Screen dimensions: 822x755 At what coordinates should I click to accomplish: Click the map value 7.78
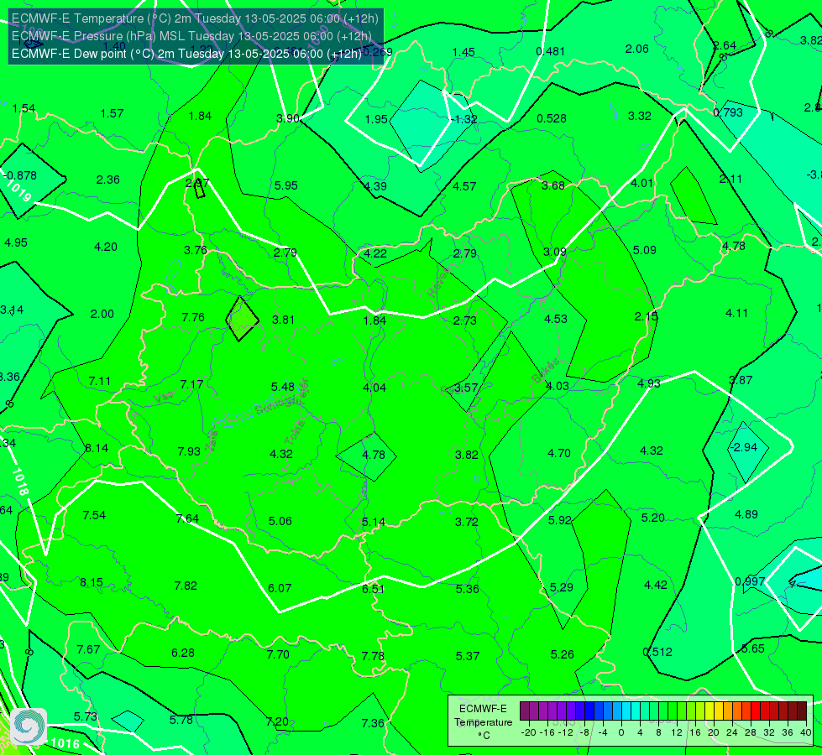tap(373, 656)
